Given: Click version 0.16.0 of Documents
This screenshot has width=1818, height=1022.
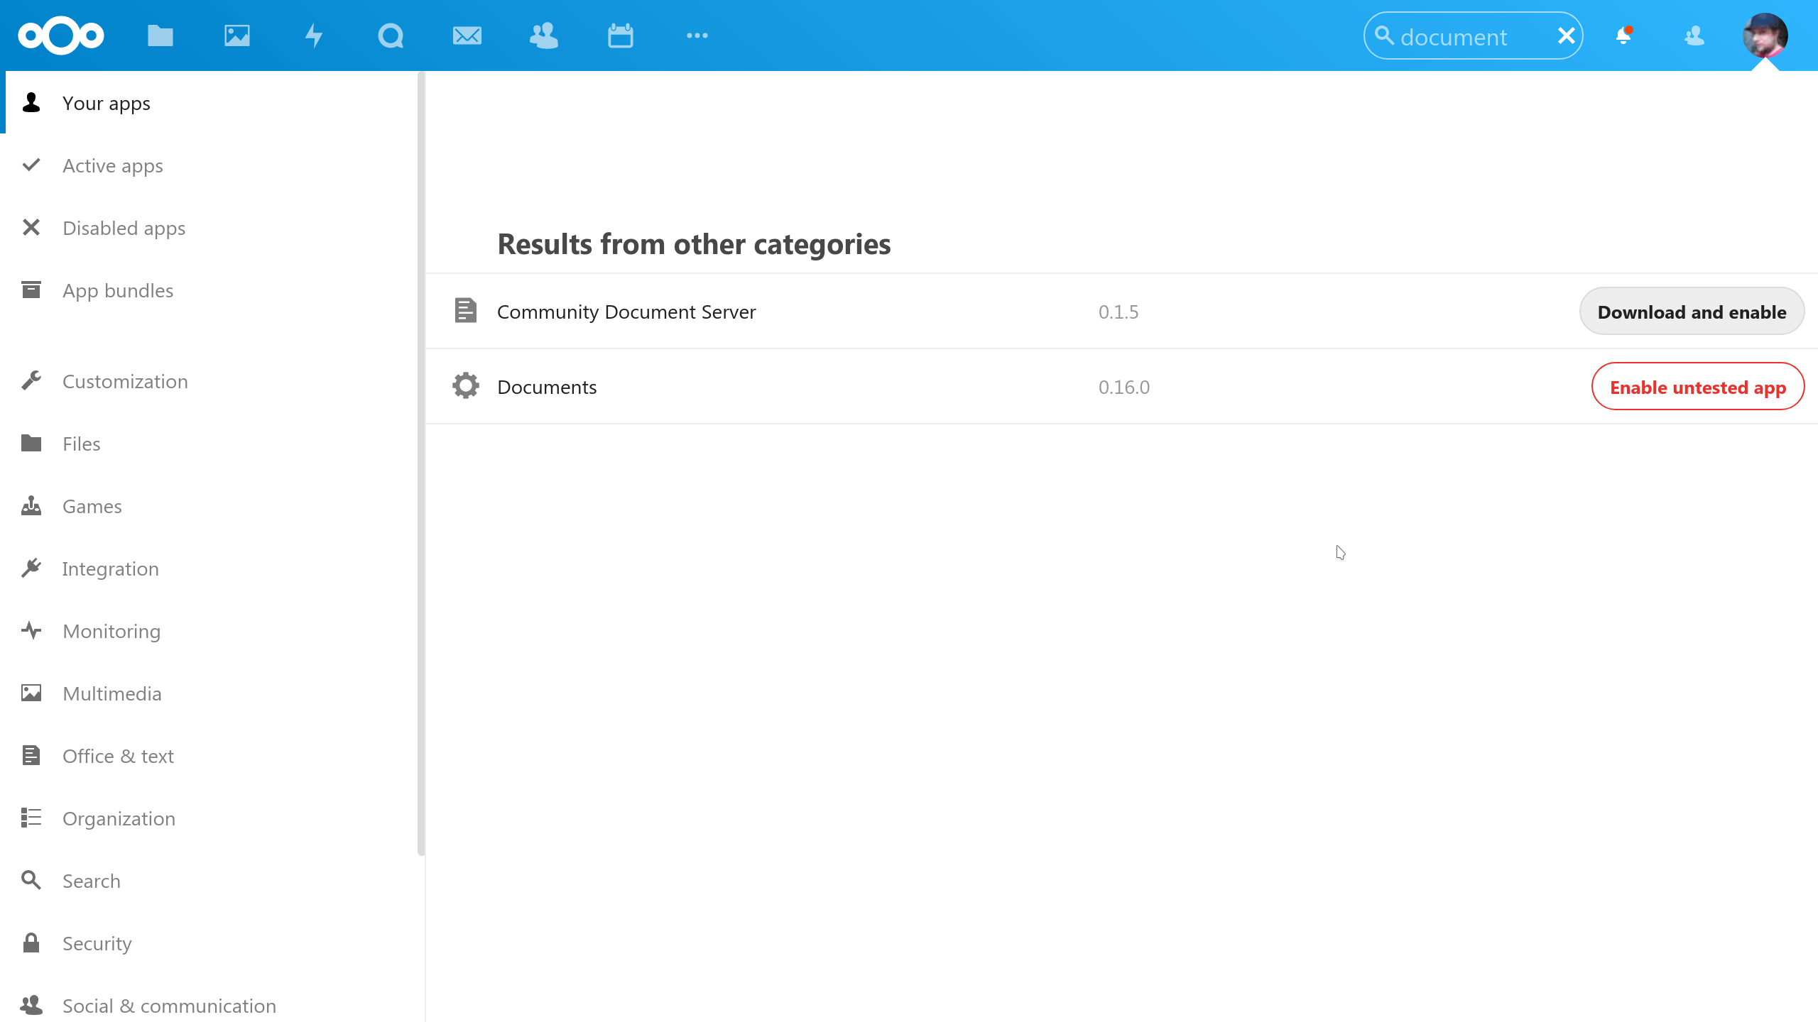Looking at the screenshot, I should coord(1124,388).
